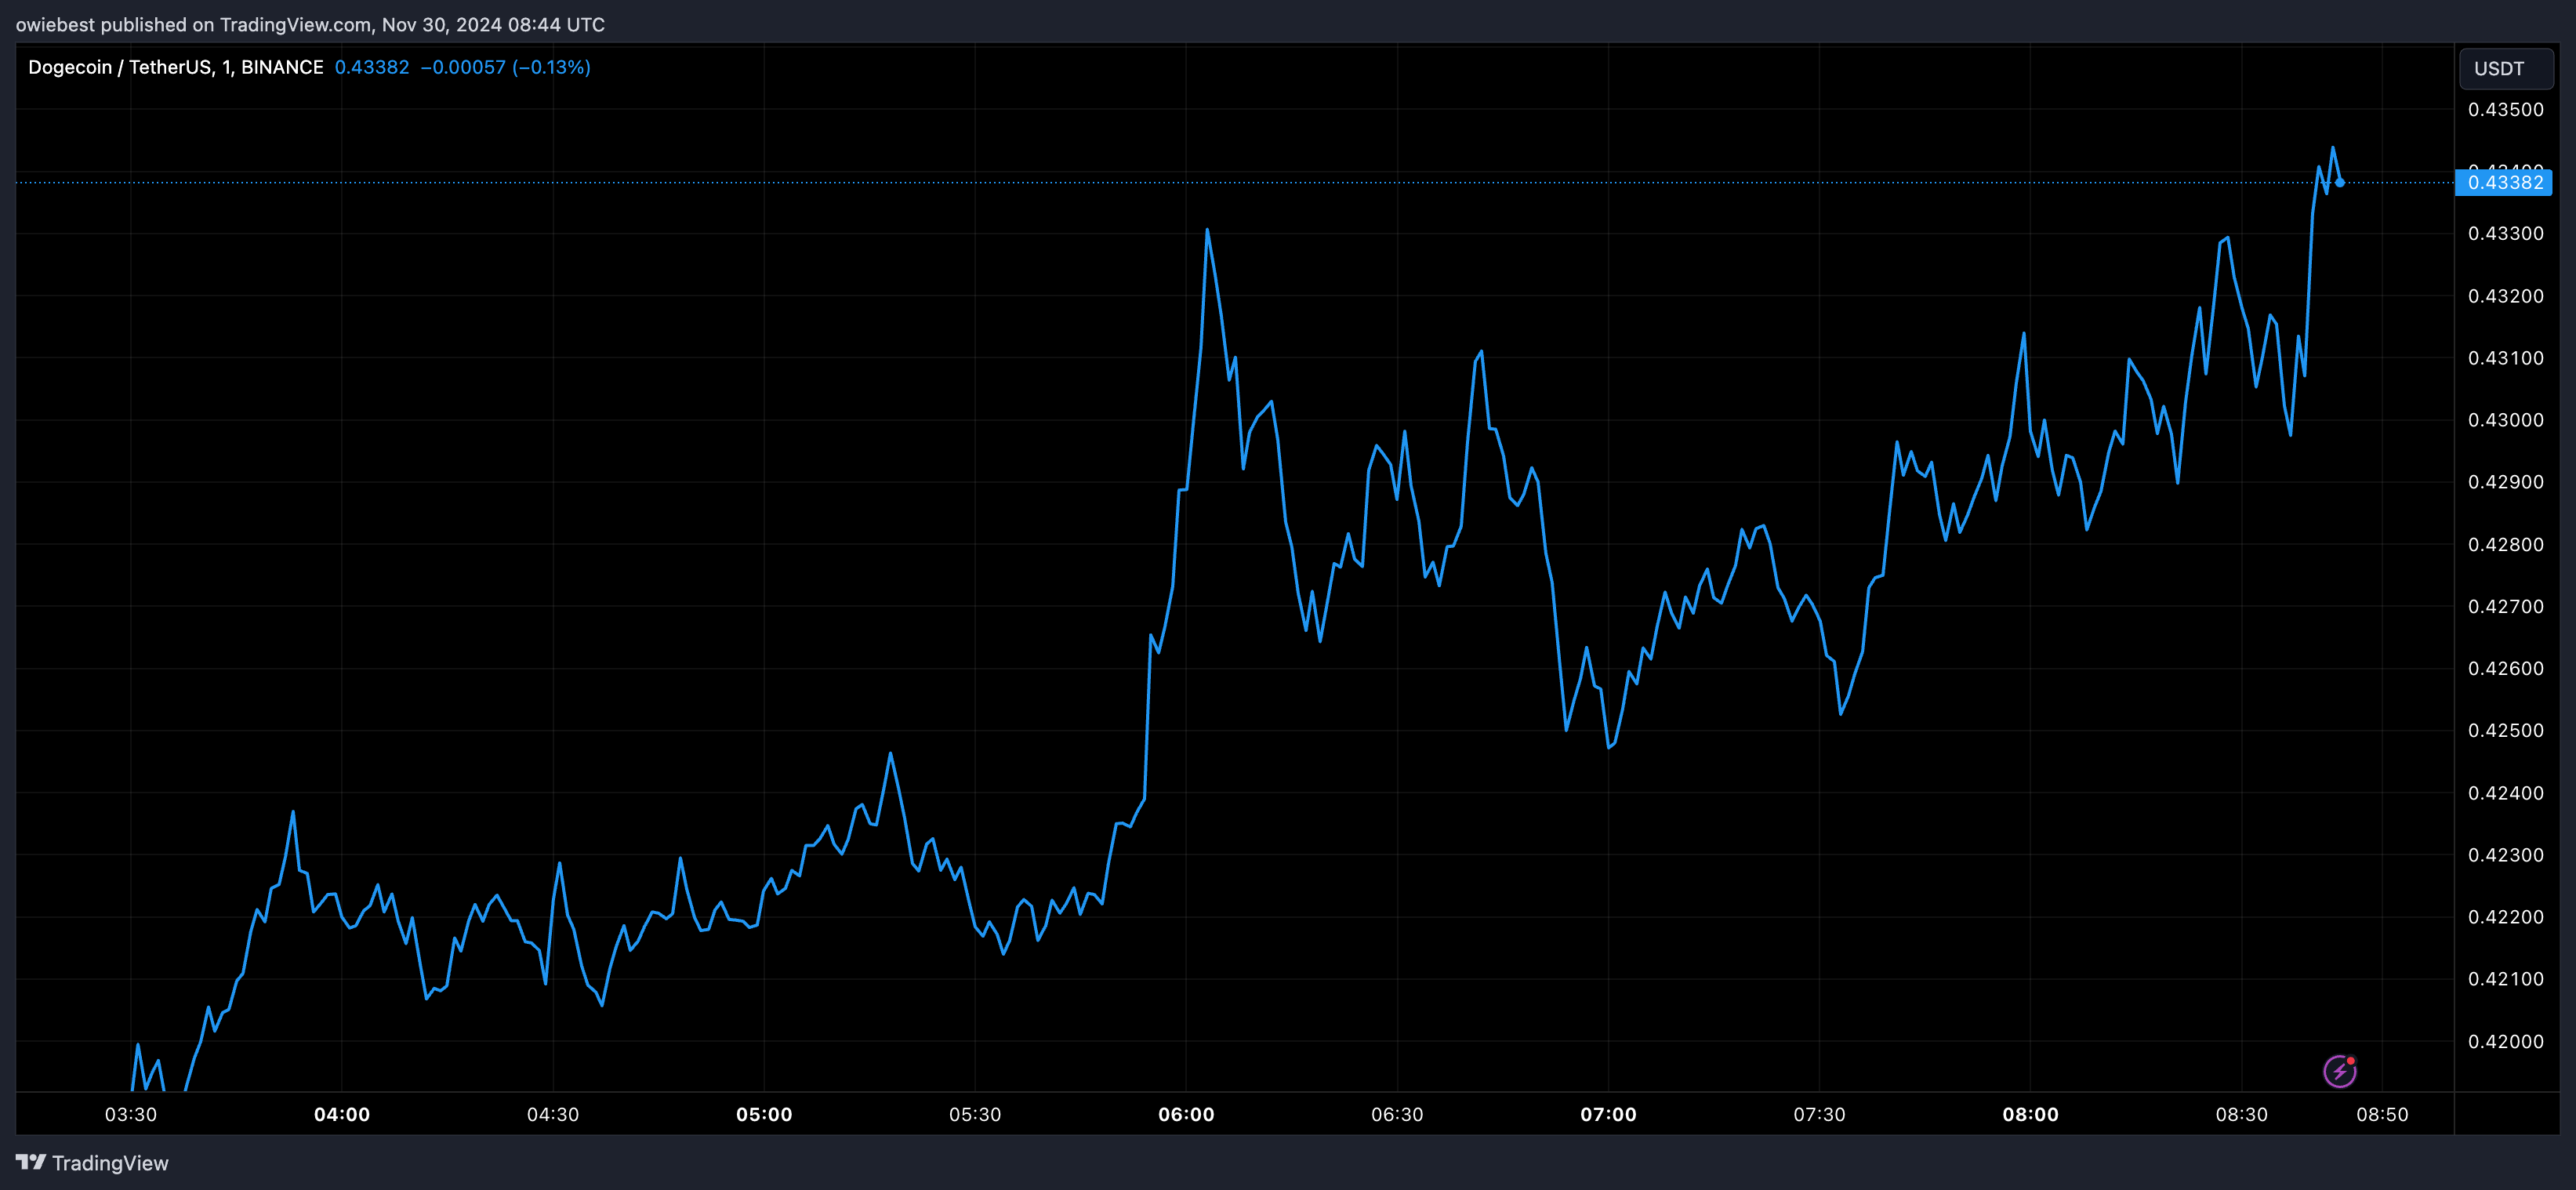The height and width of the screenshot is (1190, 2576).
Task: Click the price scale to rescale the chart
Action: [2503, 600]
